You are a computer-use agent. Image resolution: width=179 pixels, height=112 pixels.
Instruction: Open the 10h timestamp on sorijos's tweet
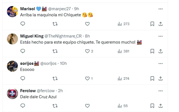point(63,63)
